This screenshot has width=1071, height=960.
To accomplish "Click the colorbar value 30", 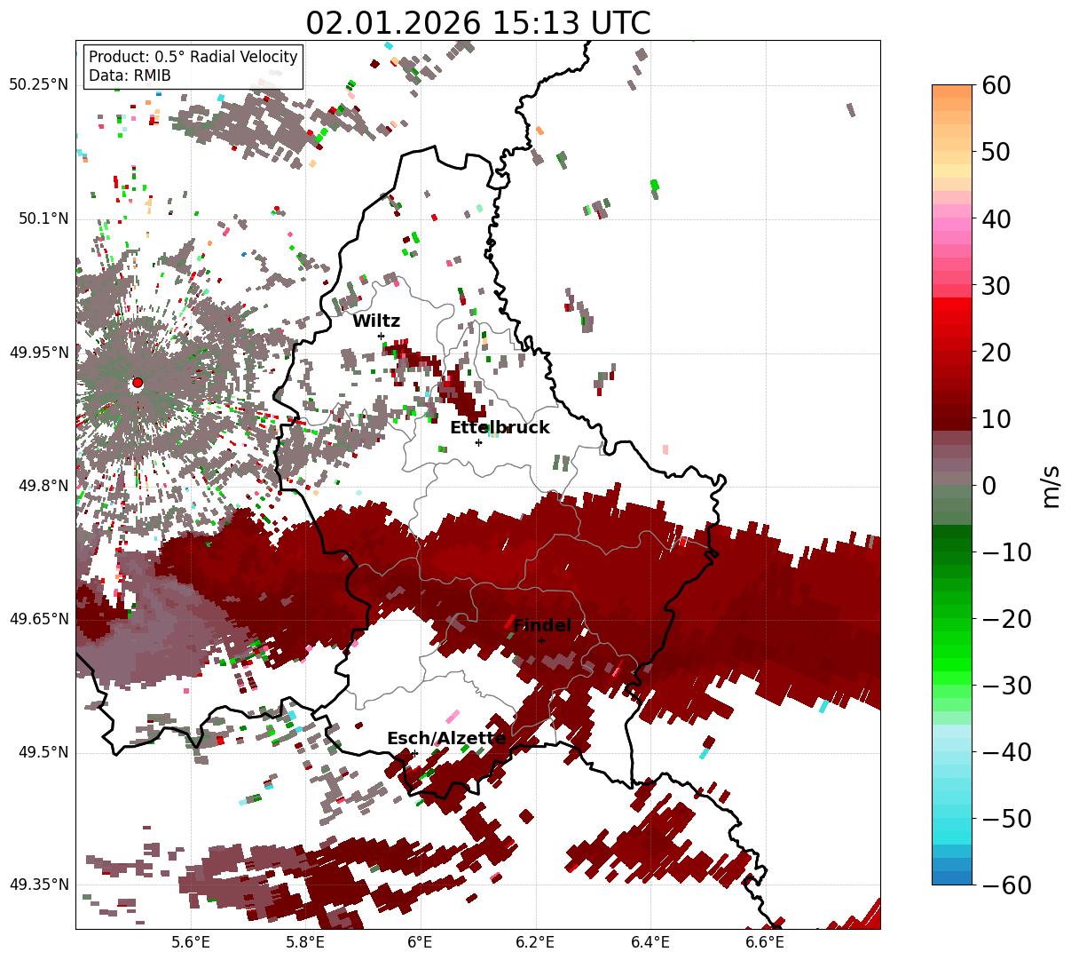I will (x=996, y=286).
